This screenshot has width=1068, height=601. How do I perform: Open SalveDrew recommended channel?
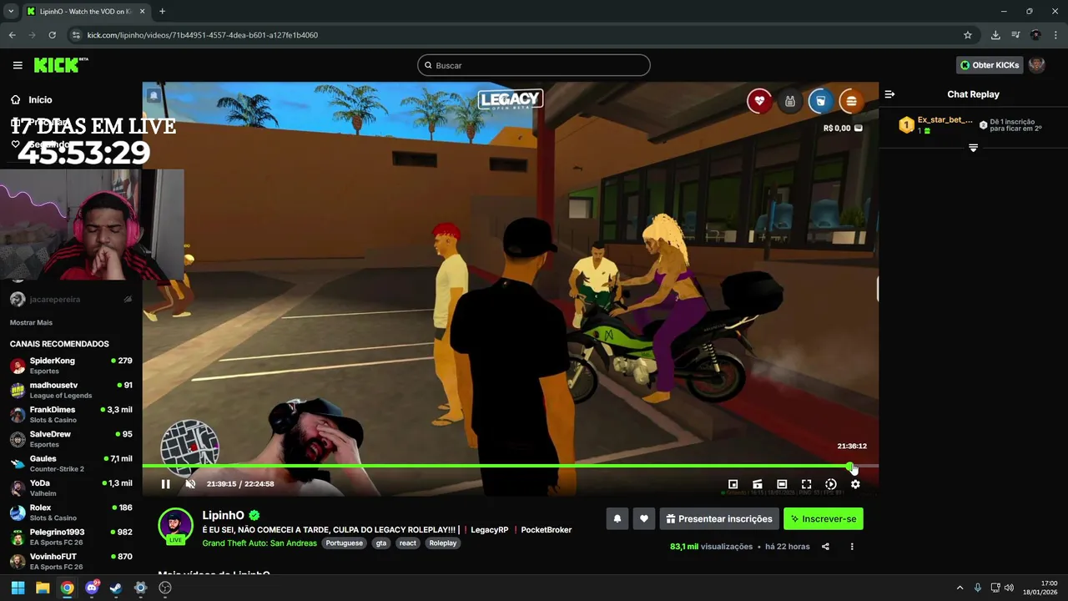(x=71, y=439)
